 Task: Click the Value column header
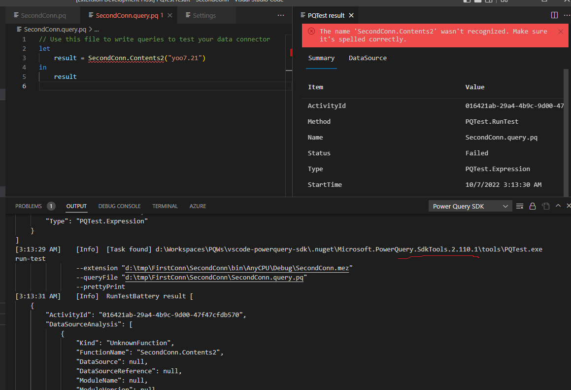[474, 87]
